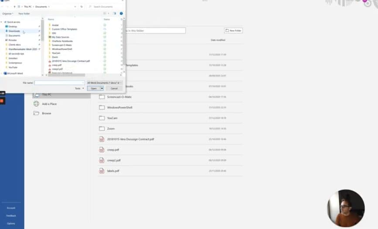Click the Add a Place globe icon

point(36,104)
